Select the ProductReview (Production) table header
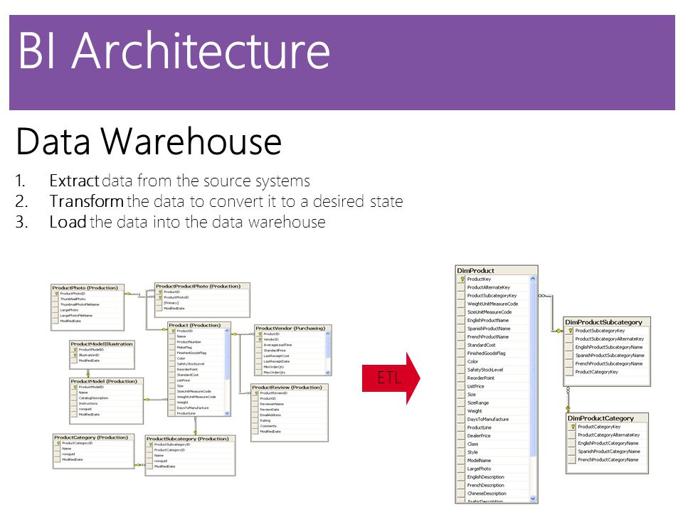This screenshot has height=512, width=683. (x=290, y=387)
